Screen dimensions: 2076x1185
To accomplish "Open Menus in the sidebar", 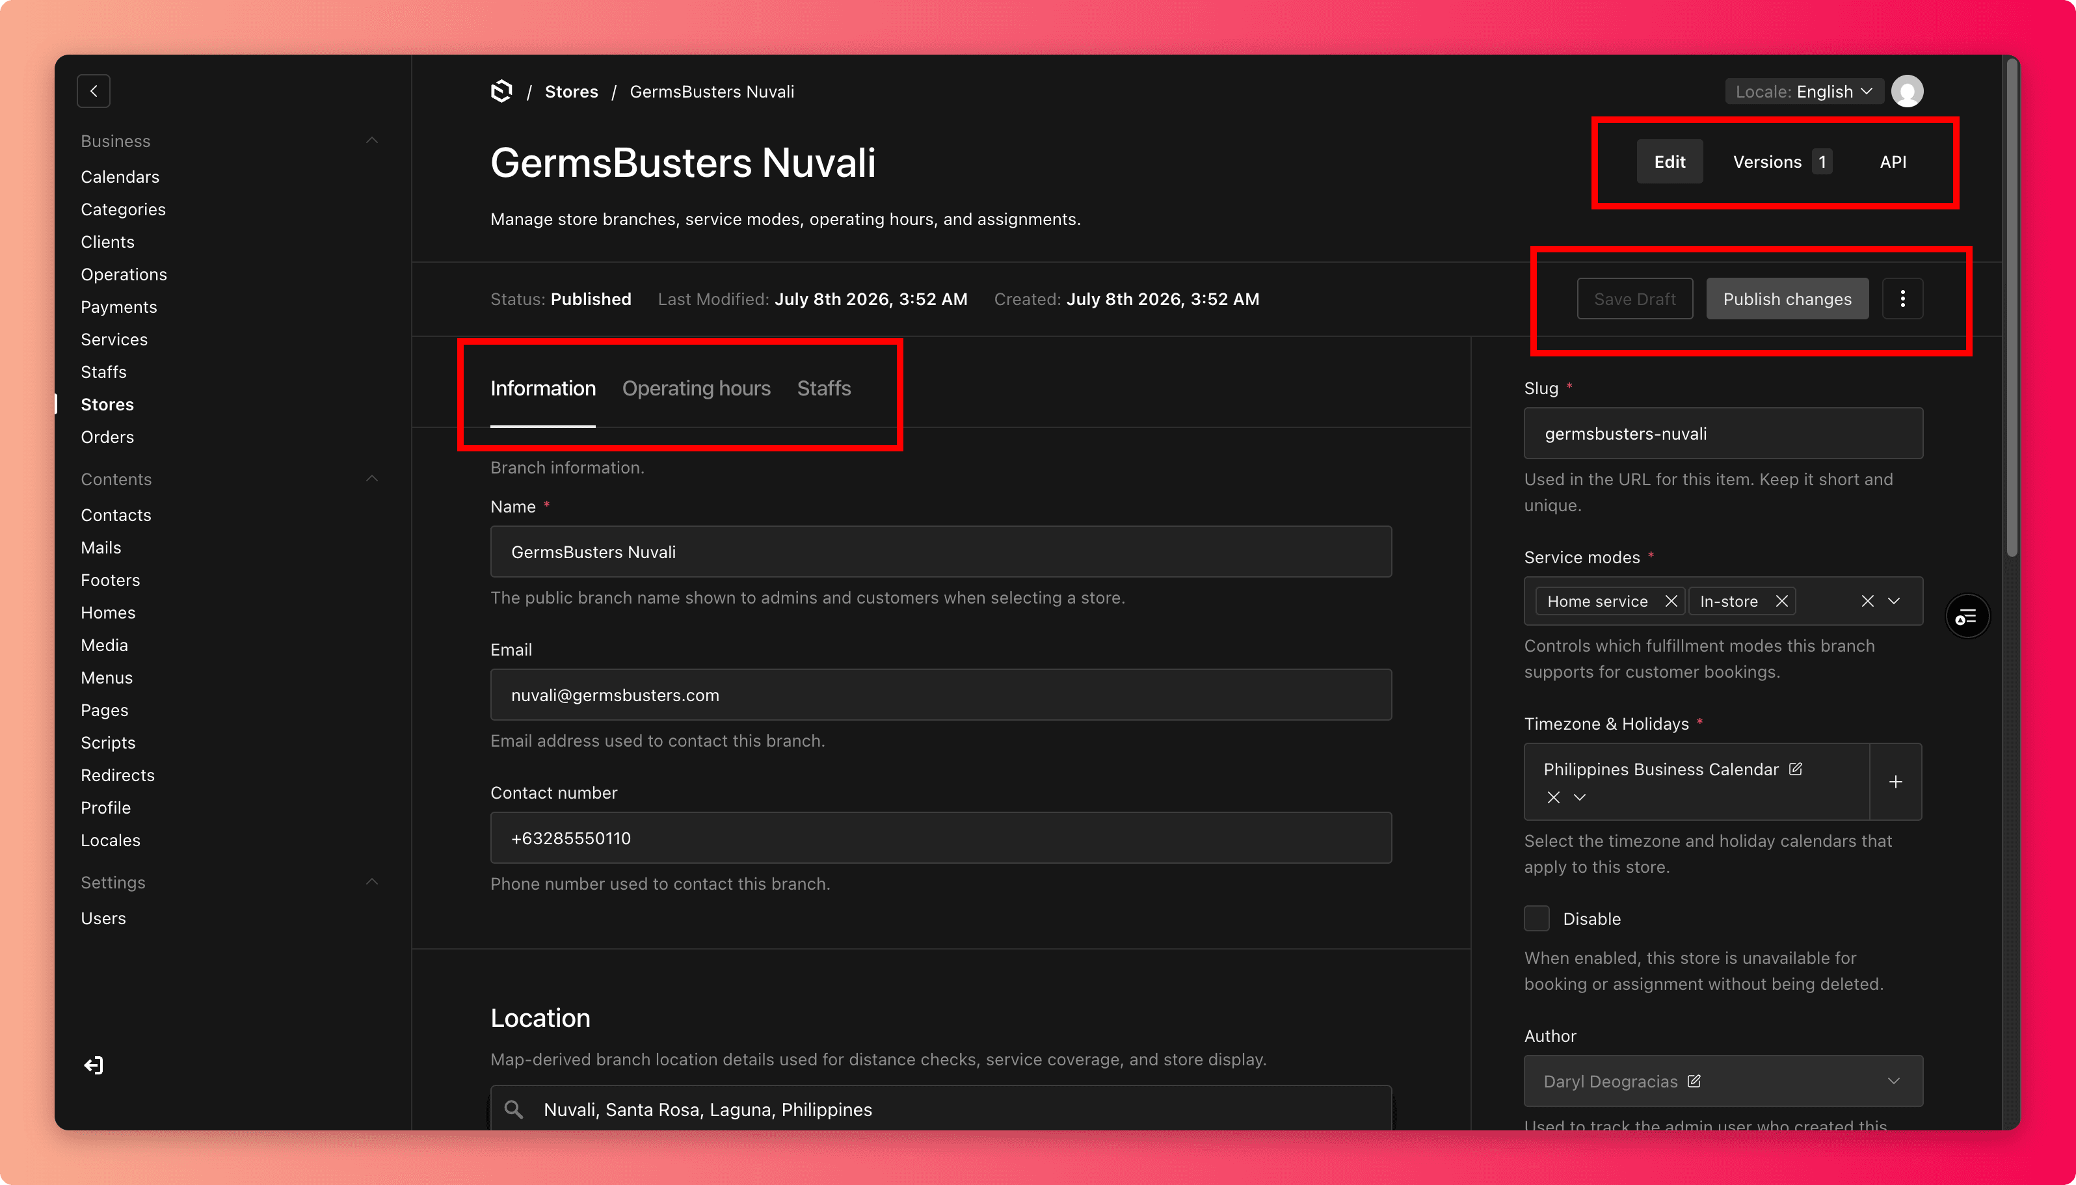I will point(106,678).
